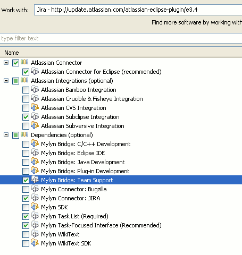This screenshot has width=242, height=255.
Task: Click Crucible & Fisheye Integration feature icon
Action: (x=35, y=98)
